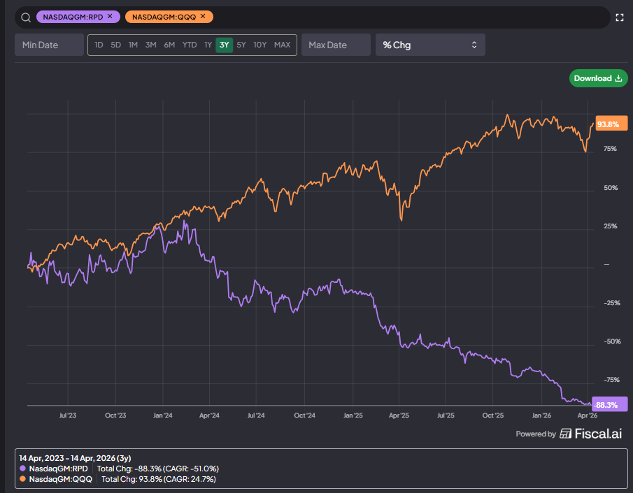The width and height of the screenshot is (633, 493).
Task: Open the % Chg dropdown
Action: coord(430,45)
